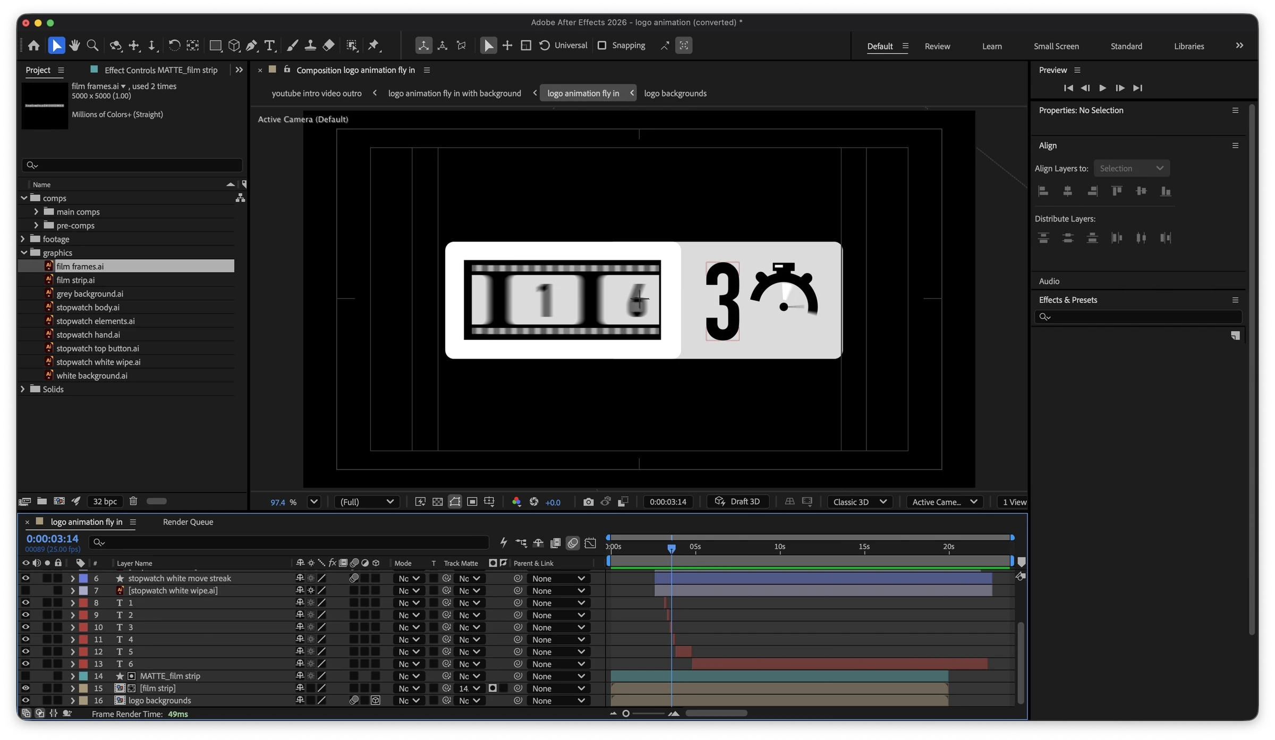Expand the footage folder
This screenshot has height=740, width=1275.
click(23, 240)
